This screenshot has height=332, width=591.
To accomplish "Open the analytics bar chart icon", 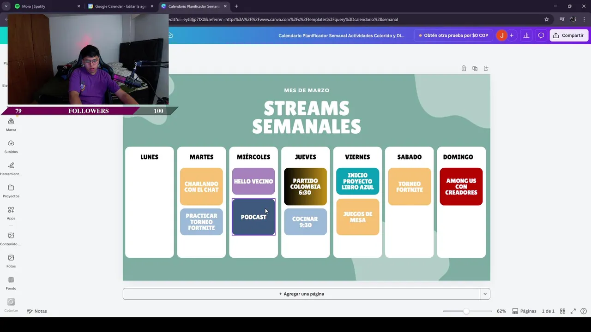I will pos(526,36).
